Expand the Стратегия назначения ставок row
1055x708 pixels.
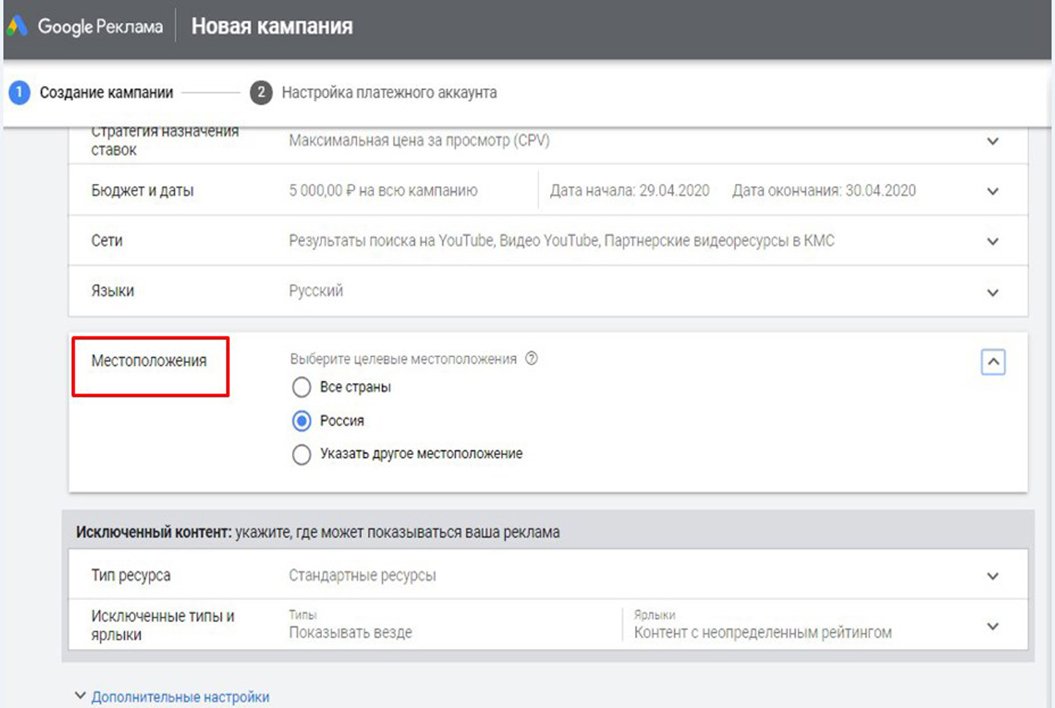[x=993, y=141]
